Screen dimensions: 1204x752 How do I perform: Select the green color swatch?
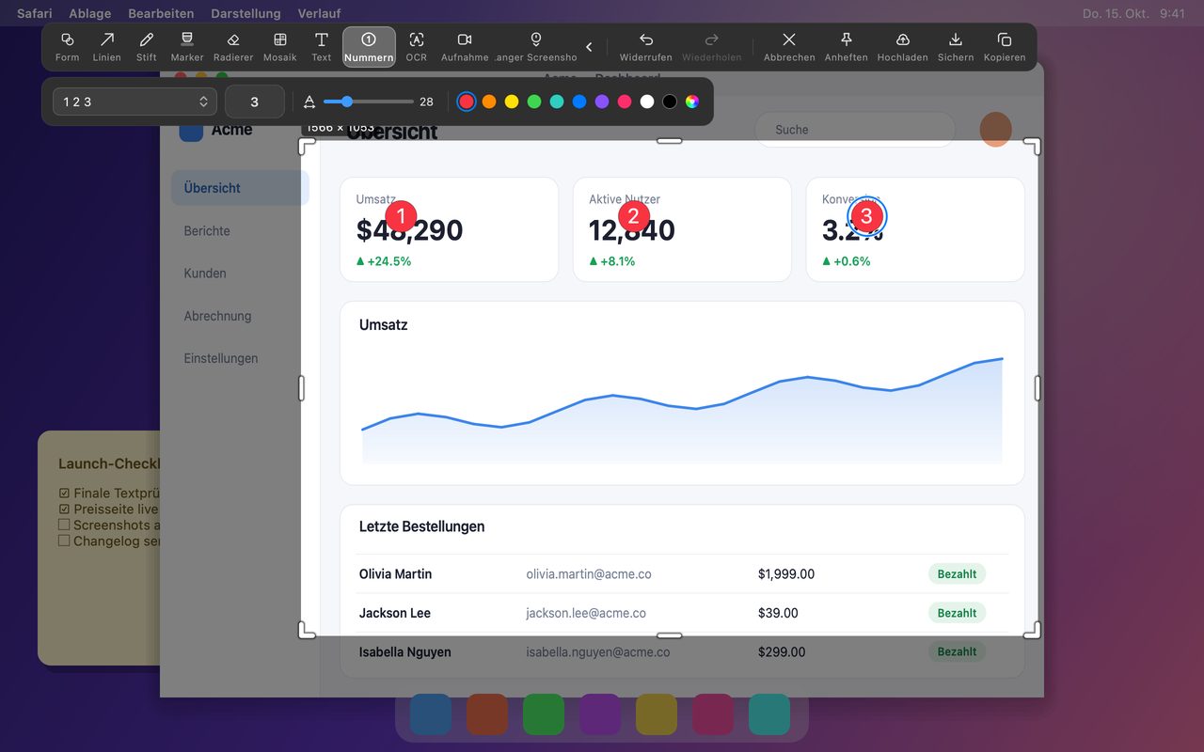tap(534, 102)
